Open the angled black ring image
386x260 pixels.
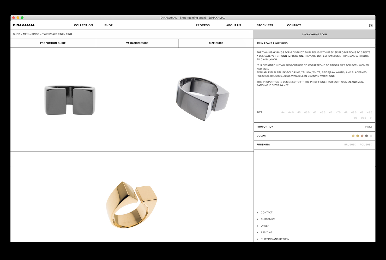click(203, 99)
